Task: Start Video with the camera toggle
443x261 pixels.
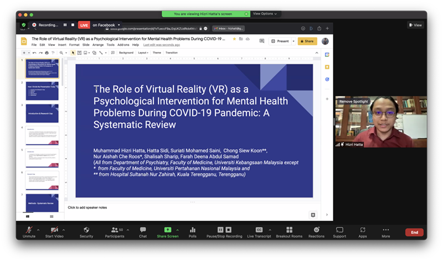Action: (x=54, y=229)
